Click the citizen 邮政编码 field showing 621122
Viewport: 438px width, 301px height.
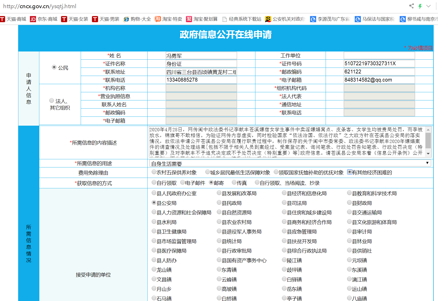(x=379, y=72)
